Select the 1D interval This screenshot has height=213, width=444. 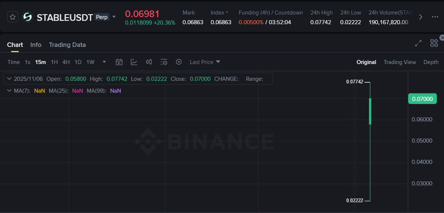[x=78, y=62]
